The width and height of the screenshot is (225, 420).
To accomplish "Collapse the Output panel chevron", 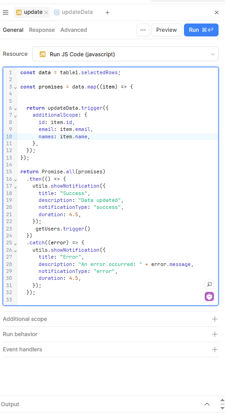I will [x=207, y=404].
